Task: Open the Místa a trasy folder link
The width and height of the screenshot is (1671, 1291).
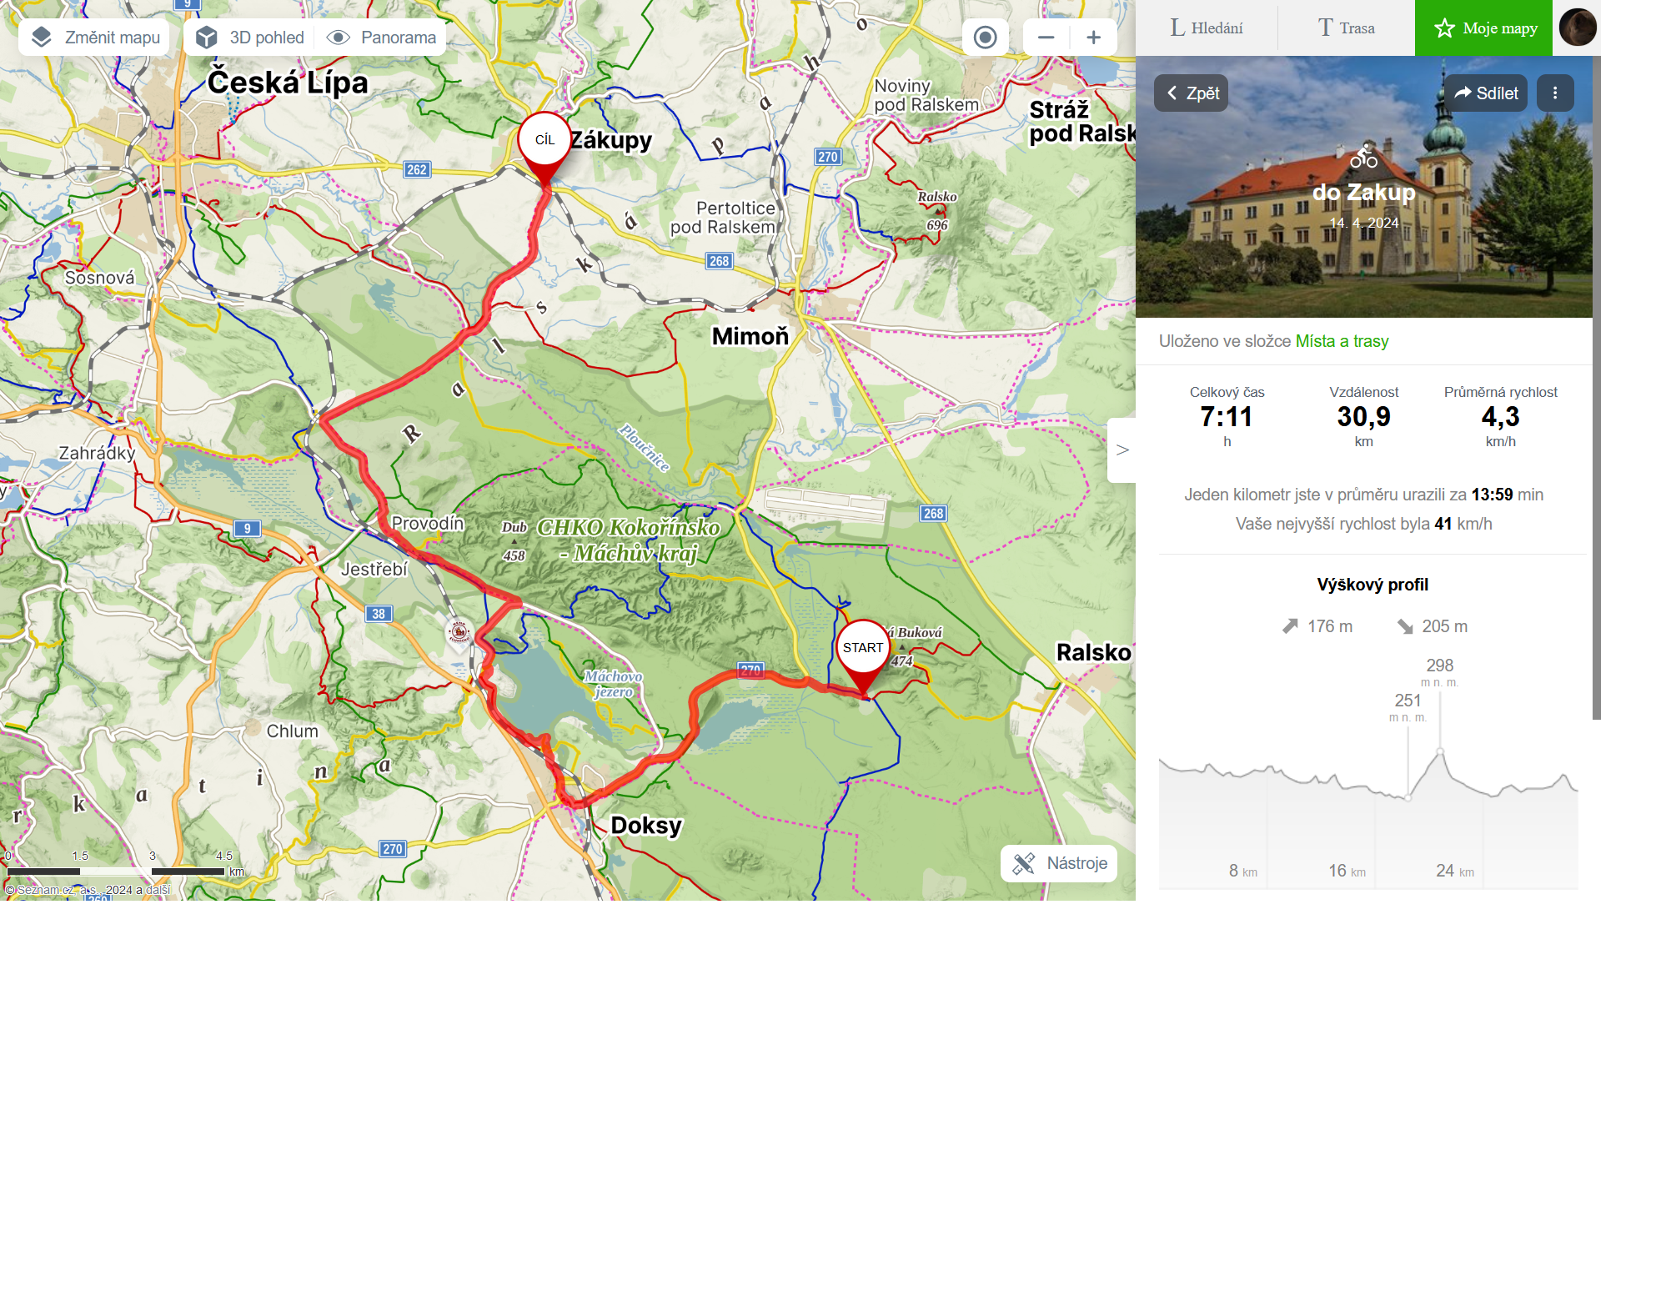Action: pyautogui.click(x=1342, y=341)
